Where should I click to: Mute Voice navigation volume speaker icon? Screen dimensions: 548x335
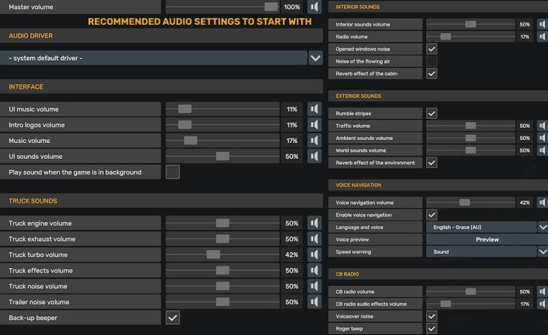pyautogui.click(x=542, y=202)
